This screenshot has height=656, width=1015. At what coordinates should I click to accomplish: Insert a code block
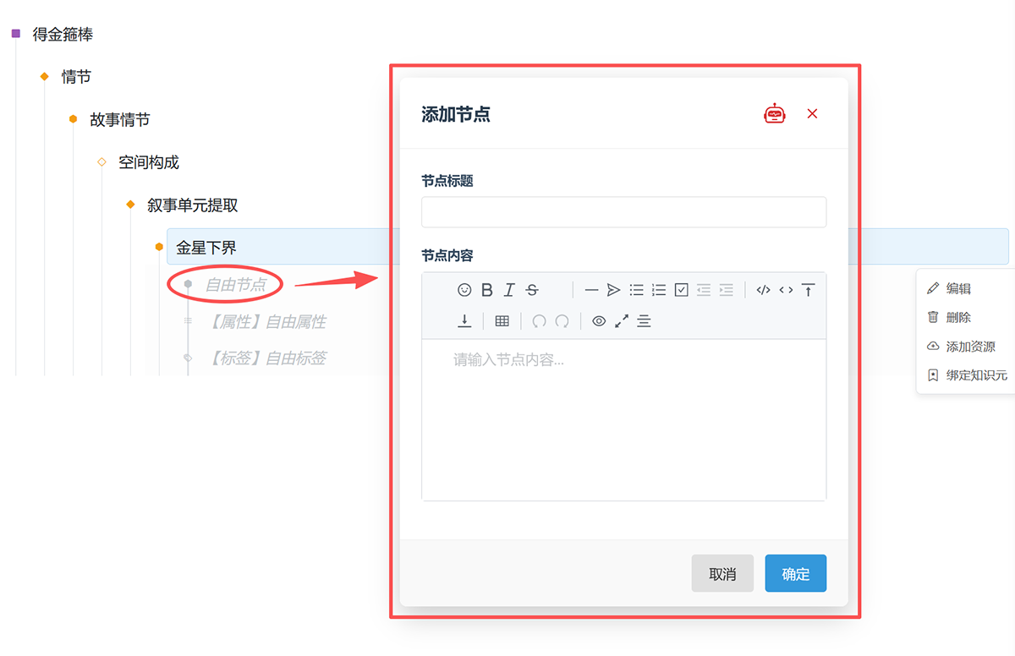point(763,290)
